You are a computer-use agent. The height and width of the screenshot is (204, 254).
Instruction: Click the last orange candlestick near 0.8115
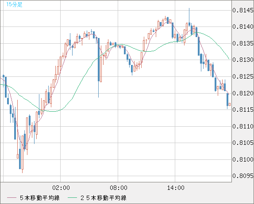pyautogui.click(x=230, y=104)
